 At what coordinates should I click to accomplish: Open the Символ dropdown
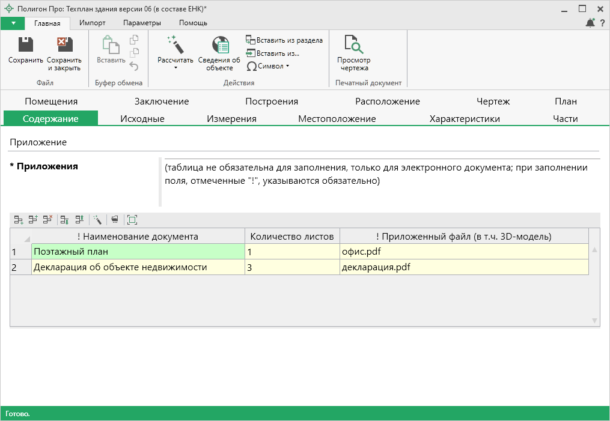click(x=268, y=66)
